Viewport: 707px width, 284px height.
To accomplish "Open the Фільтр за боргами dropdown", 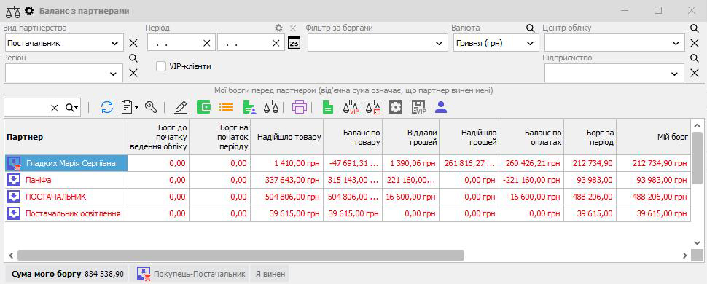I will pyautogui.click(x=439, y=44).
